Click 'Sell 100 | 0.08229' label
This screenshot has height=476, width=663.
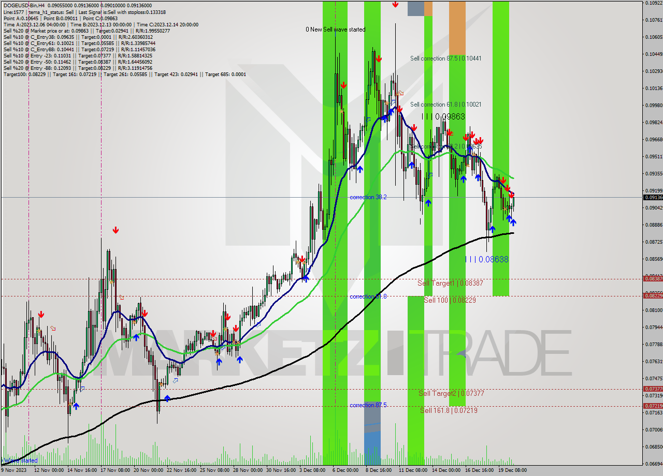pos(450,300)
